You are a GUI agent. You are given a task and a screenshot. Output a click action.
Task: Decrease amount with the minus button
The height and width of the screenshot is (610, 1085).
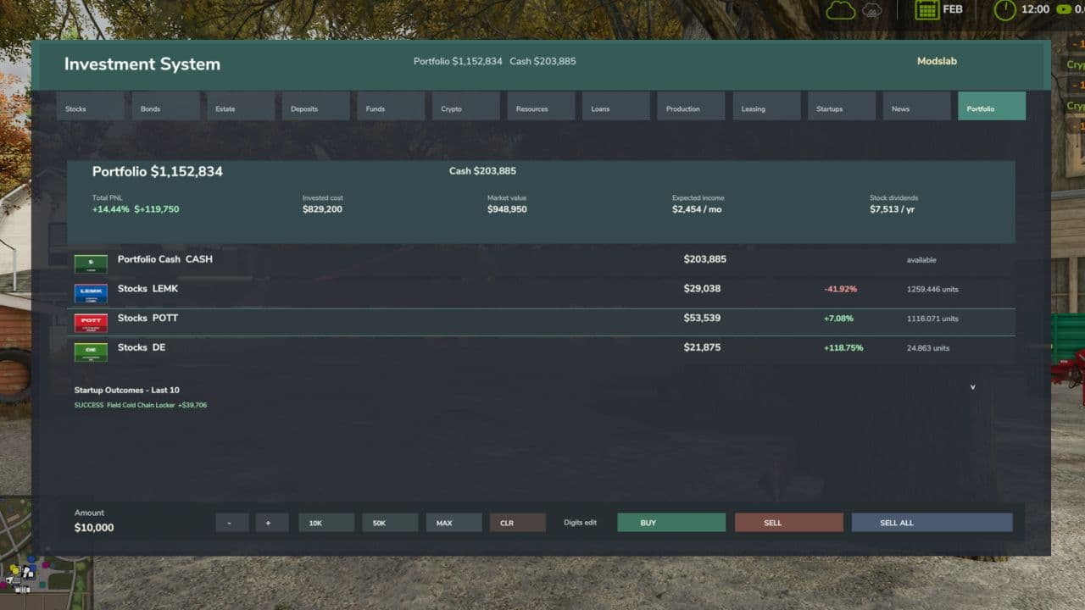tap(232, 523)
